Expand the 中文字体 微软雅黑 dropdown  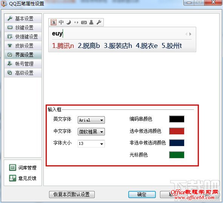pyautogui.click(x=91, y=132)
